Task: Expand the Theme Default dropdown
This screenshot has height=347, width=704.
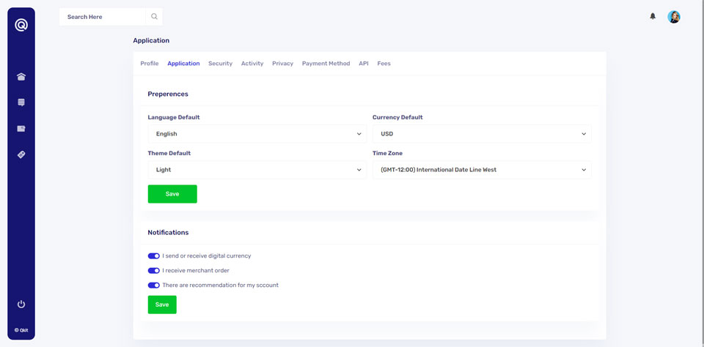Action: (257, 170)
